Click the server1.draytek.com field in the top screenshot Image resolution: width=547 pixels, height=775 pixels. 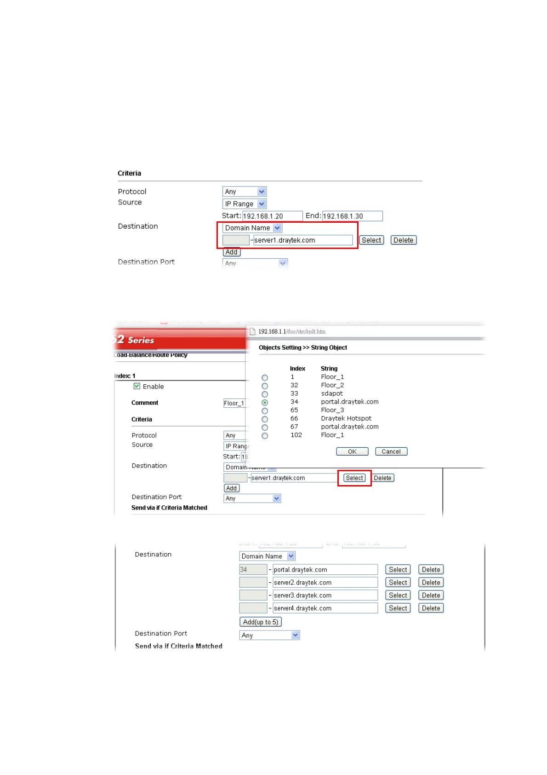(303, 240)
